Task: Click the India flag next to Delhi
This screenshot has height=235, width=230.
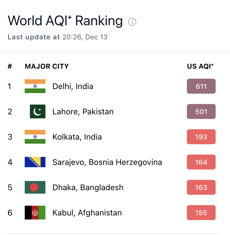Action: (x=35, y=86)
